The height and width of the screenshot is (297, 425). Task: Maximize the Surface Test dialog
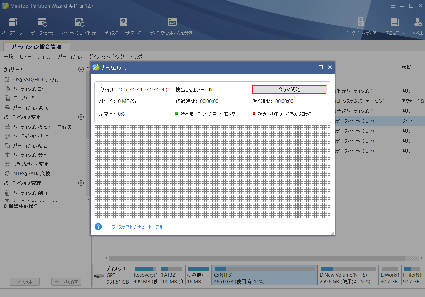coord(320,67)
